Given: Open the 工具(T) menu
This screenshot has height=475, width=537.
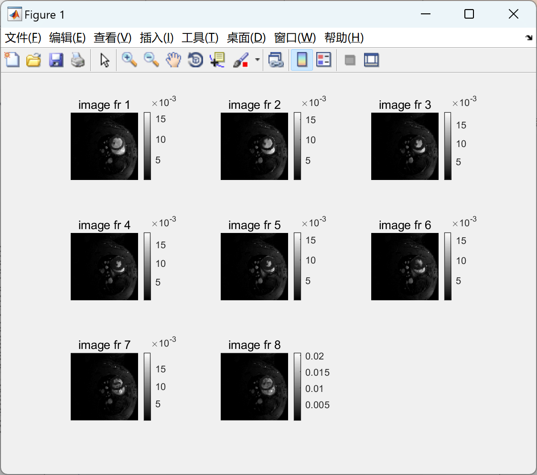Looking at the screenshot, I should 200,38.
